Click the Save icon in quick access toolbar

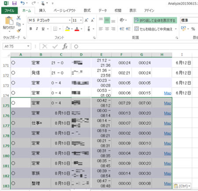point(14,3)
